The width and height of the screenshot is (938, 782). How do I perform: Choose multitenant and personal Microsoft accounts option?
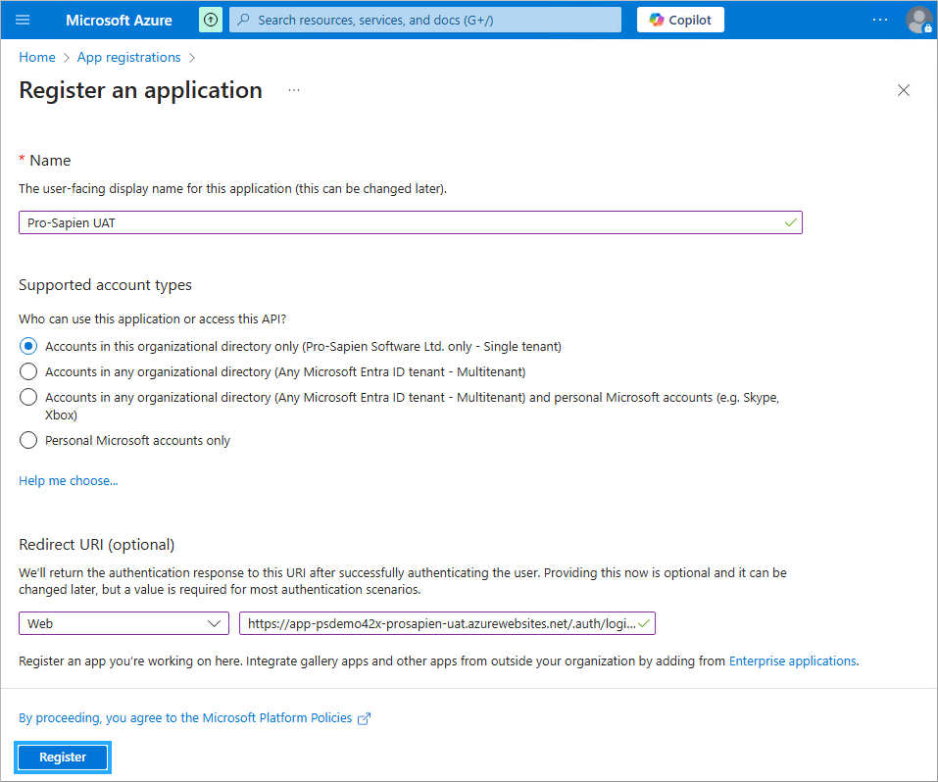click(x=28, y=397)
